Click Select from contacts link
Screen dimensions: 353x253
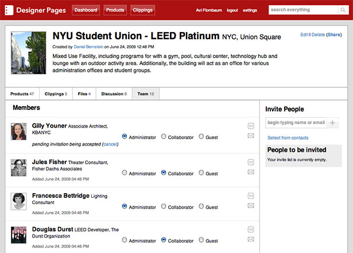[x=288, y=138]
